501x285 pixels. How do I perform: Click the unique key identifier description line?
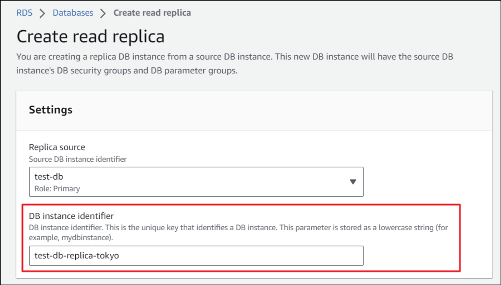pos(238,227)
